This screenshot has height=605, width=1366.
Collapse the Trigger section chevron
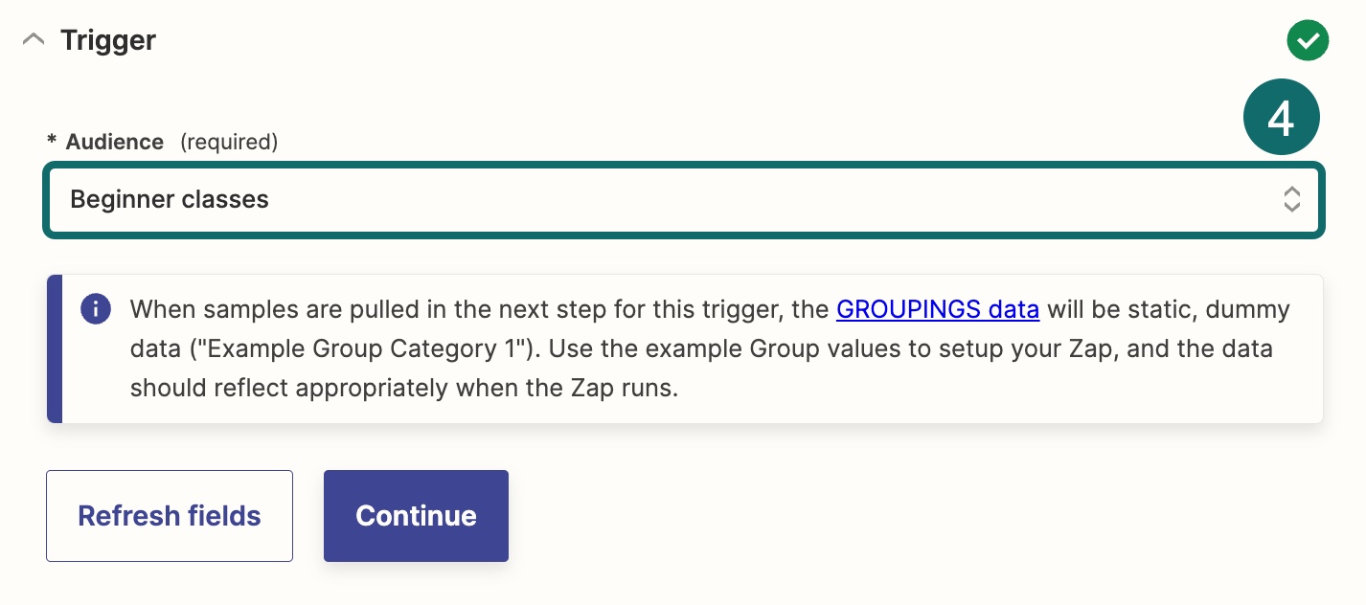pyautogui.click(x=34, y=40)
